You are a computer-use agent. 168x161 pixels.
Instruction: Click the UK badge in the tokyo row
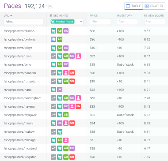coord(66,48)
